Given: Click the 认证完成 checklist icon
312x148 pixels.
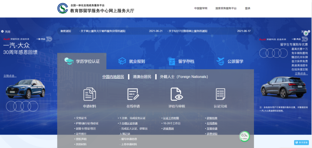Looking at the screenshot, I should coord(220,94).
